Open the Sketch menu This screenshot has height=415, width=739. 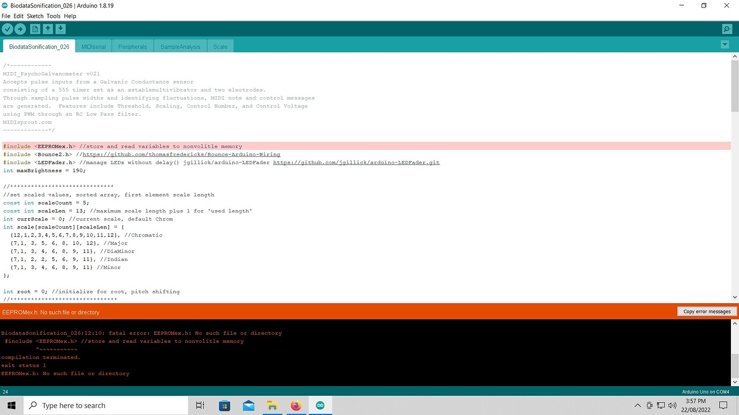[x=35, y=16]
